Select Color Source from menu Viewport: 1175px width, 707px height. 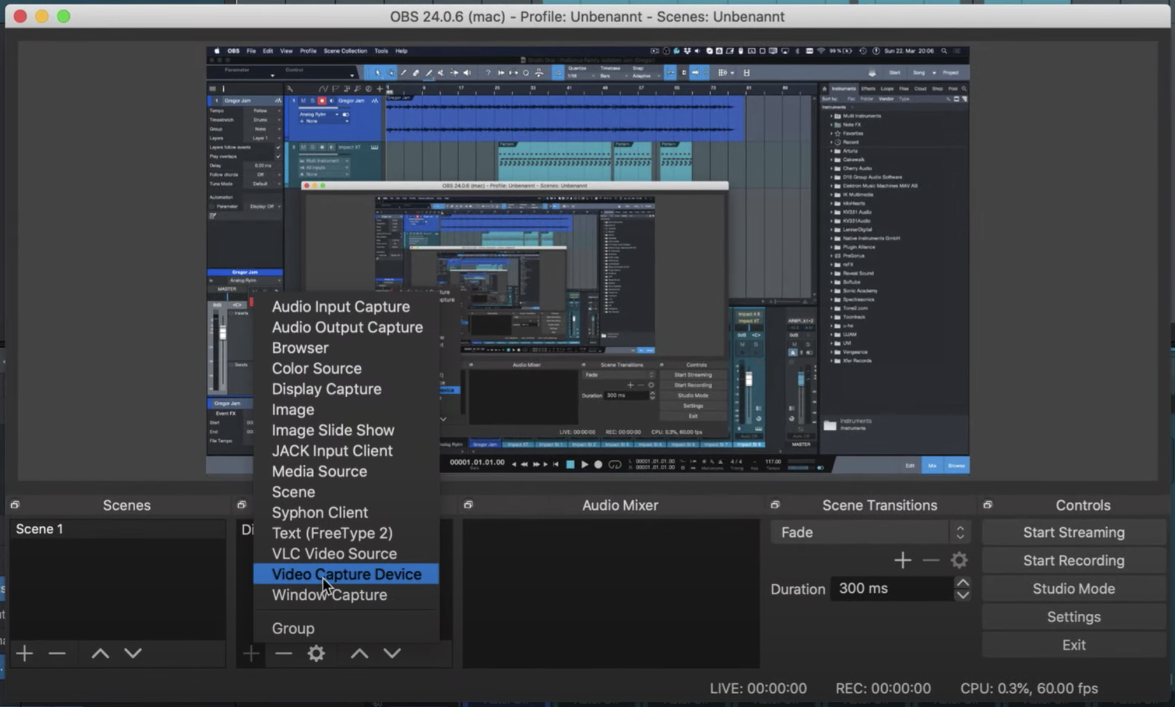tap(346, 368)
